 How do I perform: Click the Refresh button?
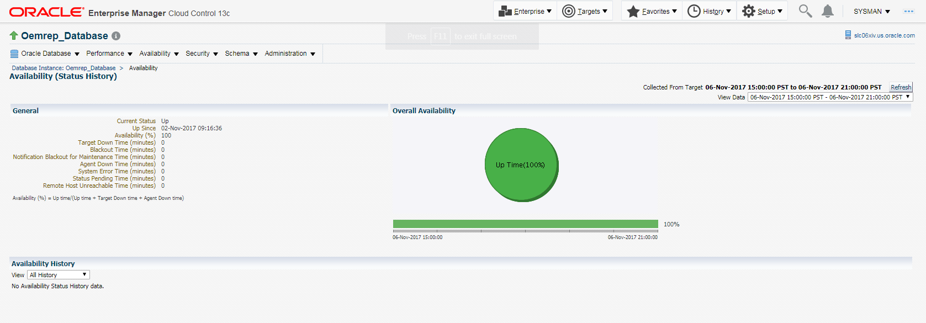click(x=901, y=87)
